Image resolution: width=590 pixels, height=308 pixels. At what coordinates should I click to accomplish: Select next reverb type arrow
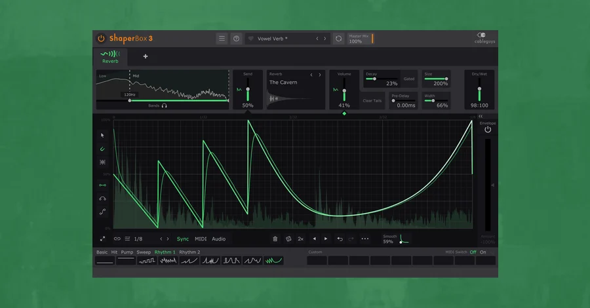(320, 75)
